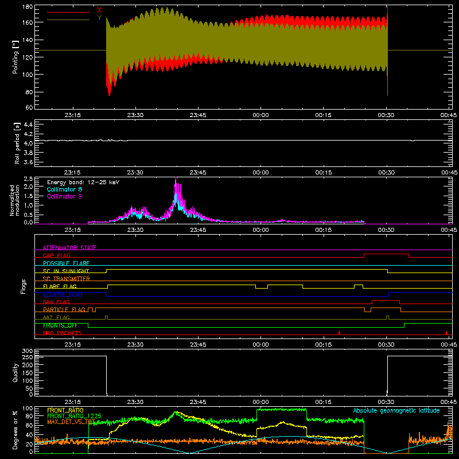Select the yellow FRONT_RATIO legend entry
This screenshot has height=459, width=459.
(65, 410)
